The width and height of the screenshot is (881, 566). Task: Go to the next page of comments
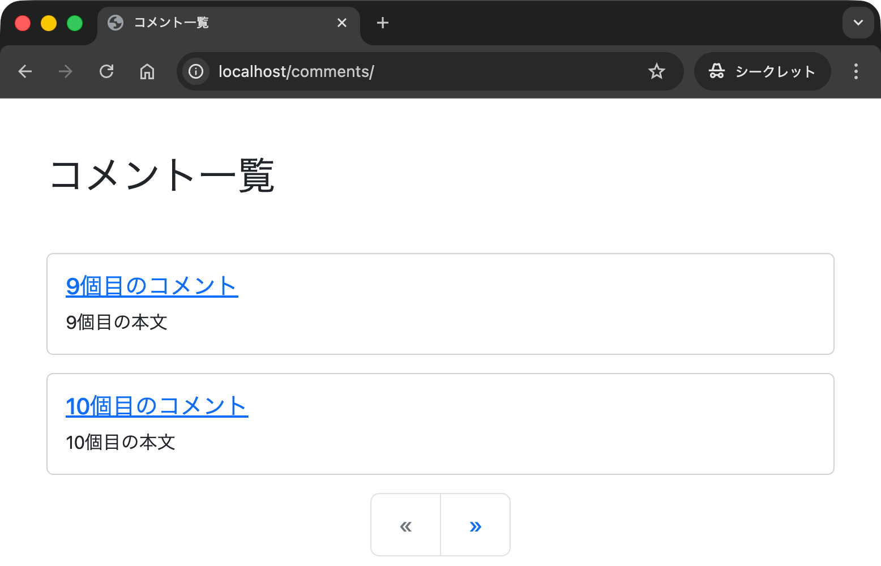476,525
